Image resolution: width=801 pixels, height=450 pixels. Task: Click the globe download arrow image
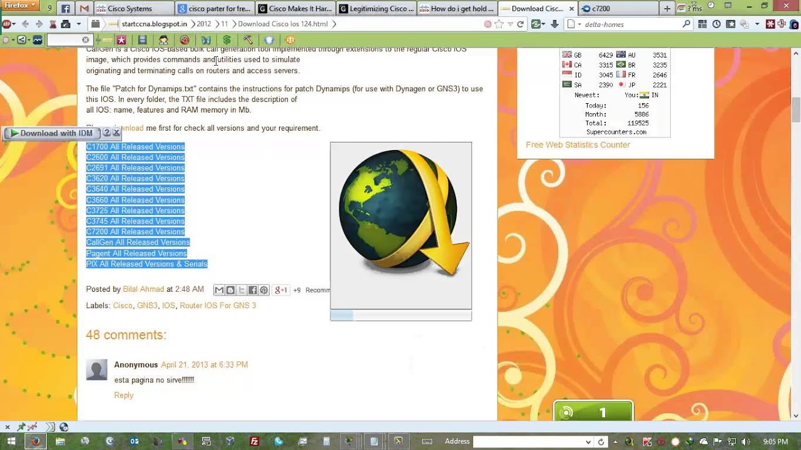pos(401,226)
